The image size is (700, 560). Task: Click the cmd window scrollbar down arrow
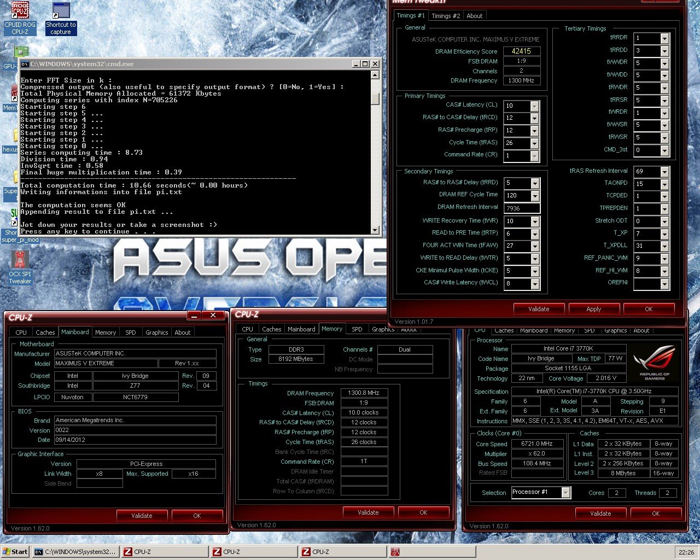375,230
